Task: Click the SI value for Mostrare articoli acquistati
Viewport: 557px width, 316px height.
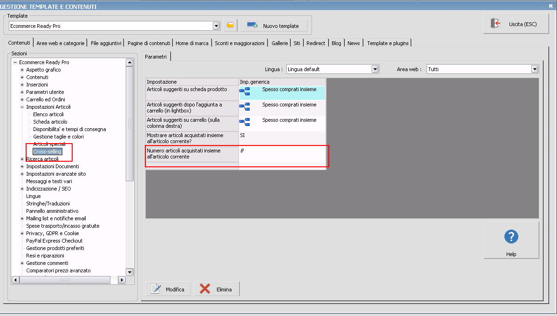Action: [282, 138]
